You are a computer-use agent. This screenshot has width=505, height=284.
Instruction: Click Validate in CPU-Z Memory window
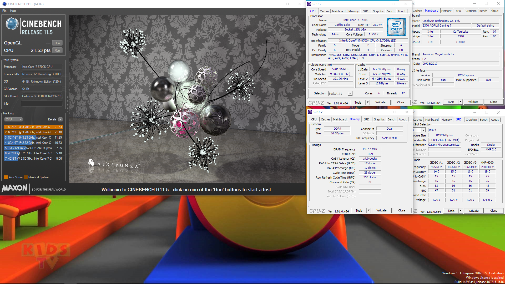tap(381, 211)
